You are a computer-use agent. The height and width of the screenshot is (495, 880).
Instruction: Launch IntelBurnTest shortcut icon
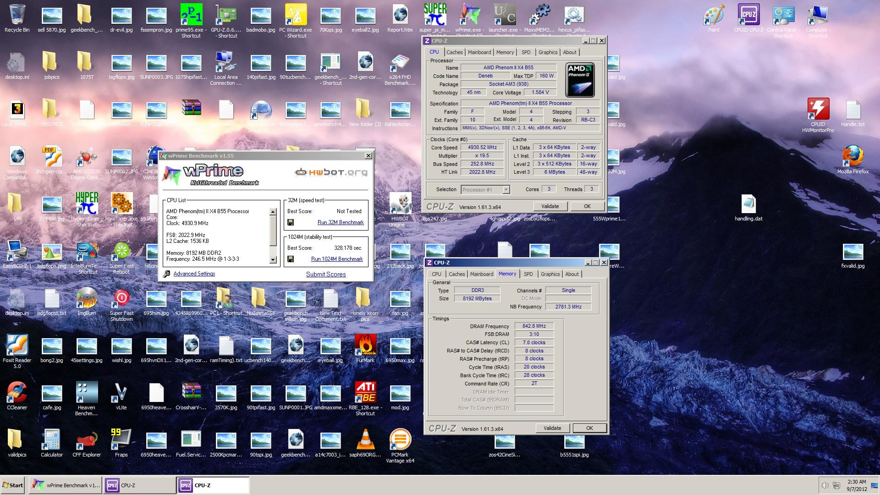point(87,258)
